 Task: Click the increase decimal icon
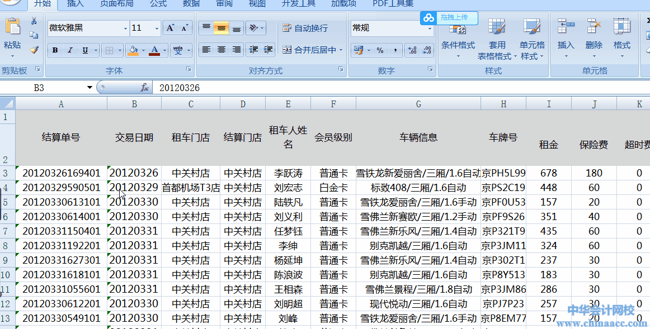pyautogui.click(x=412, y=50)
